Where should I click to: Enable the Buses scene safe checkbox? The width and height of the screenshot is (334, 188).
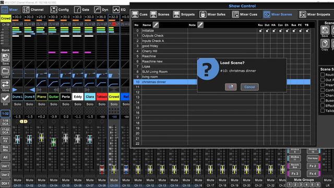coord(323,100)
